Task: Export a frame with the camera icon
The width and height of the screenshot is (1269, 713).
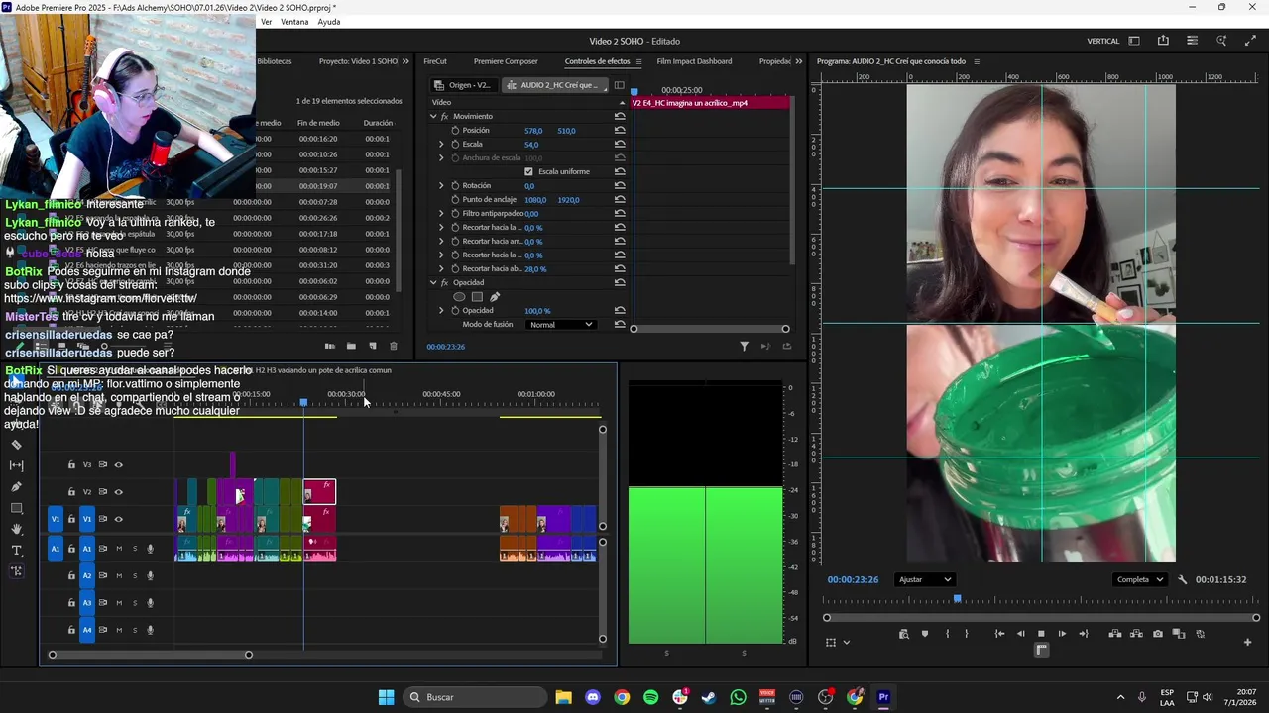Action: click(1157, 634)
